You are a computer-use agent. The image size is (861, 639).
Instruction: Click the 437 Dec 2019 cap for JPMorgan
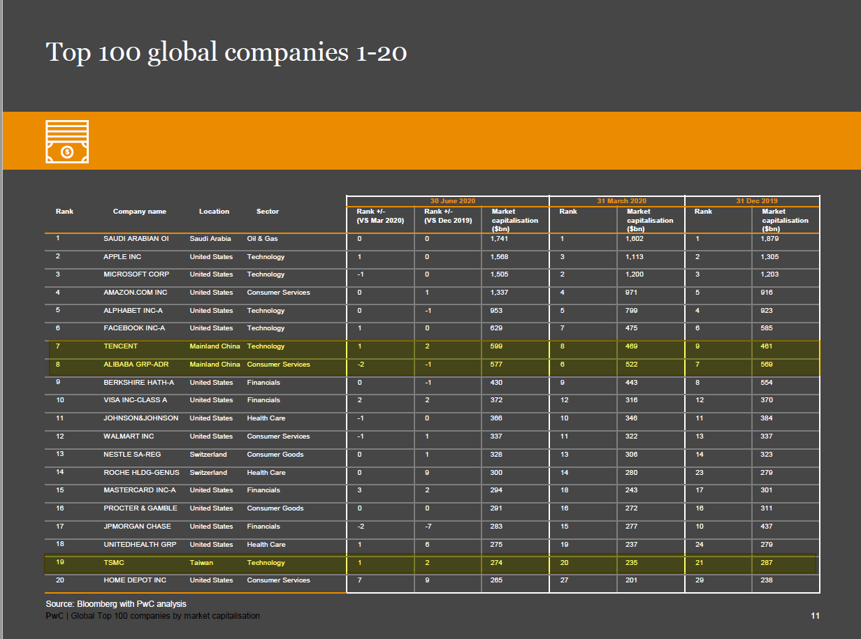pos(767,527)
